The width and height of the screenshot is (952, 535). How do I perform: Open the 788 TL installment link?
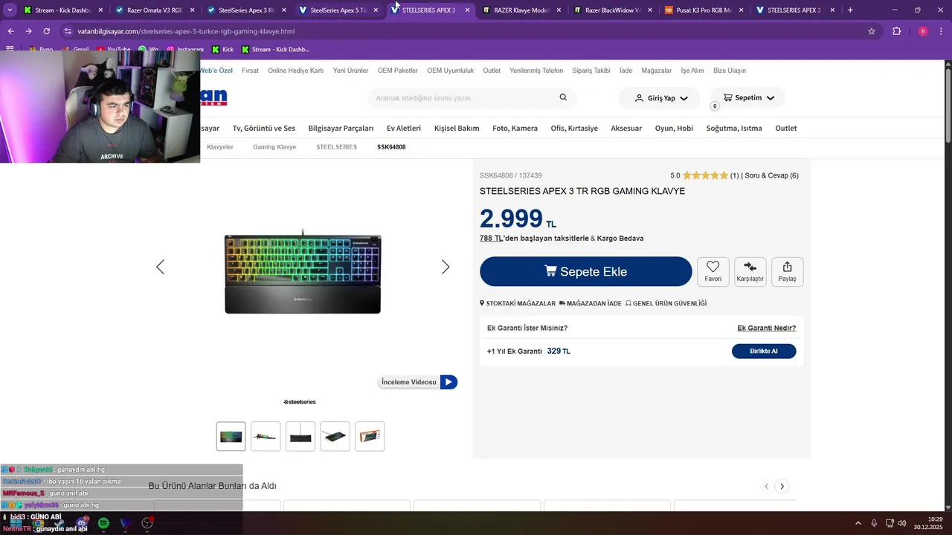click(x=492, y=239)
